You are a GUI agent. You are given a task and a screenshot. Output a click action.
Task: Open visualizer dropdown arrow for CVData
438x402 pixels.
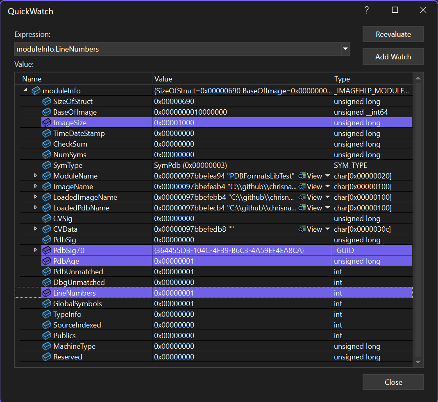pyautogui.click(x=328, y=229)
